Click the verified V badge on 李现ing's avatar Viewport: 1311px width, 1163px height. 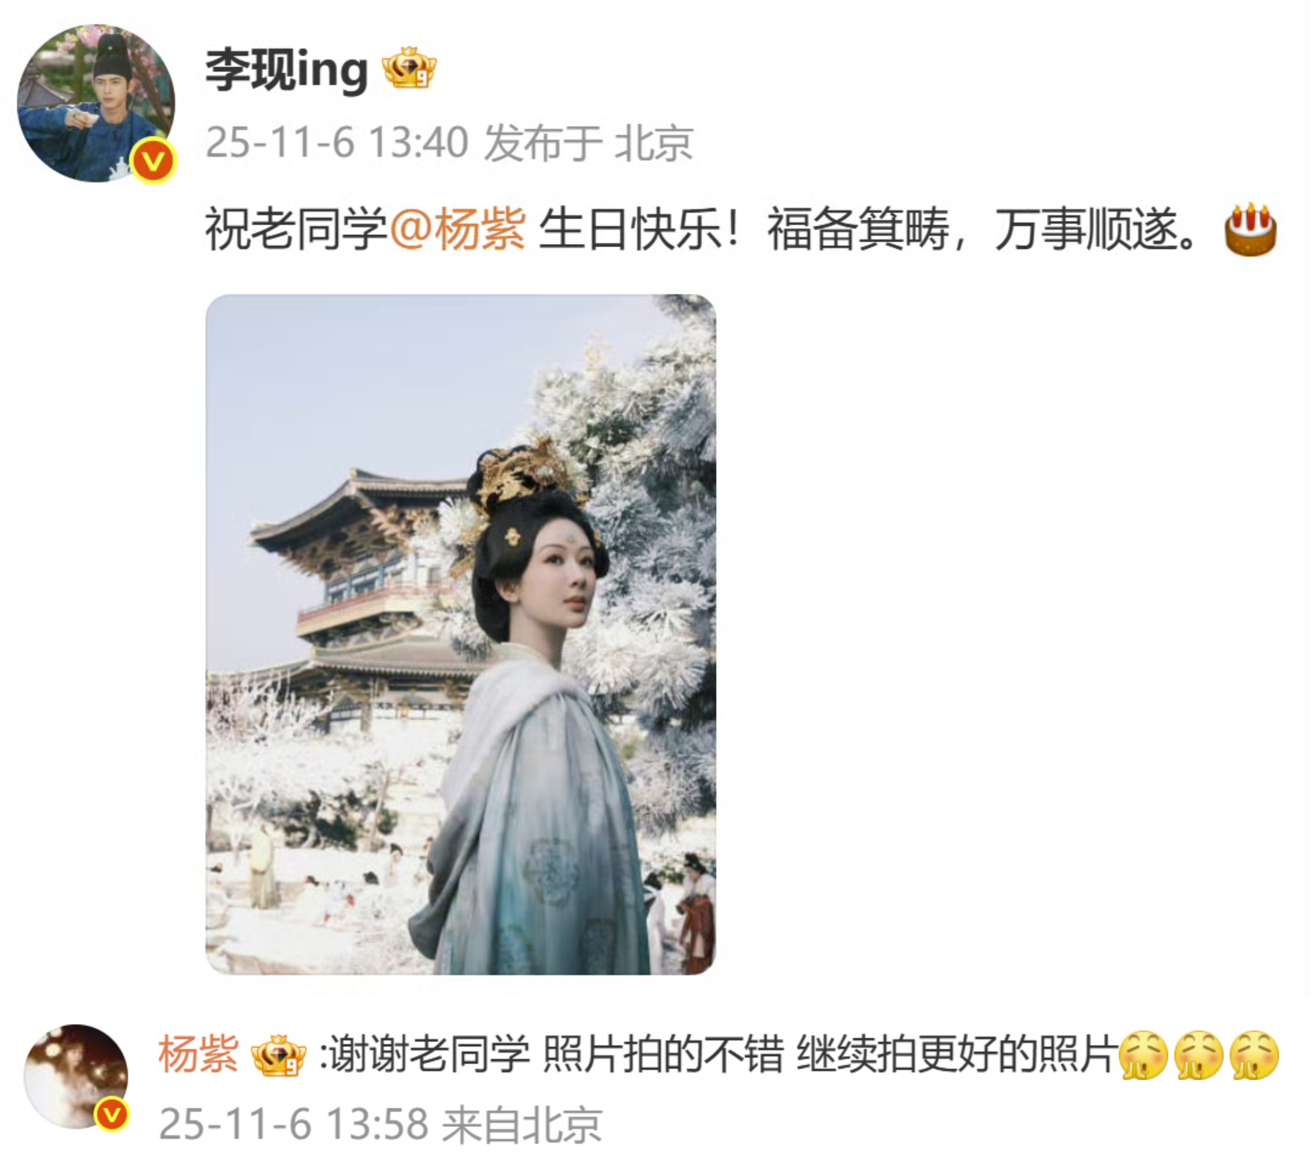click(153, 160)
